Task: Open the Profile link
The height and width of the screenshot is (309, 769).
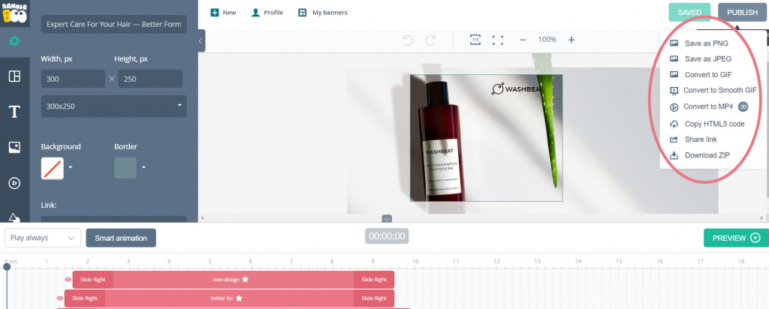Action: coord(267,13)
